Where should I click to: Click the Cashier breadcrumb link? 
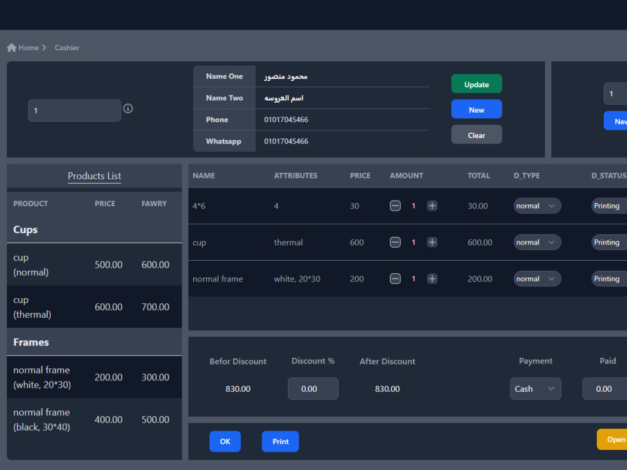(67, 48)
